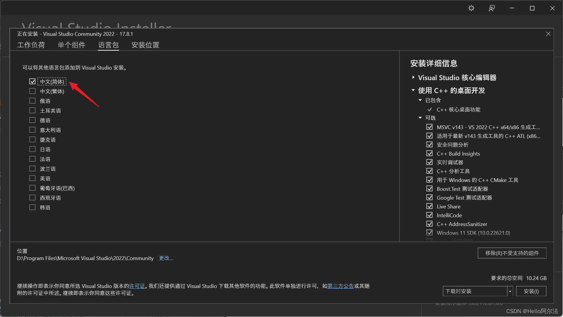563x317 pixels.
Task: Open the 第三方公告 link
Action: (x=340, y=286)
